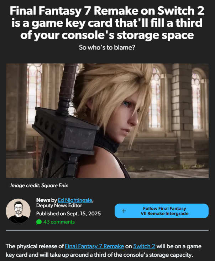Click the Deputy News Editor title text
The width and height of the screenshot is (215, 261).
coord(59,206)
